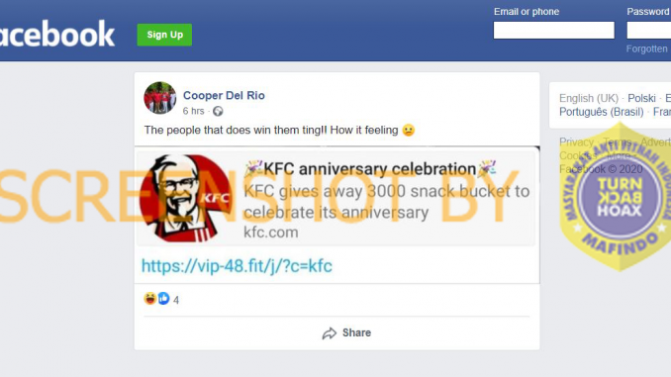Open the Cooper Del Rio profile name
The width and height of the screenshot is (671, 377).
pos(224,95)
